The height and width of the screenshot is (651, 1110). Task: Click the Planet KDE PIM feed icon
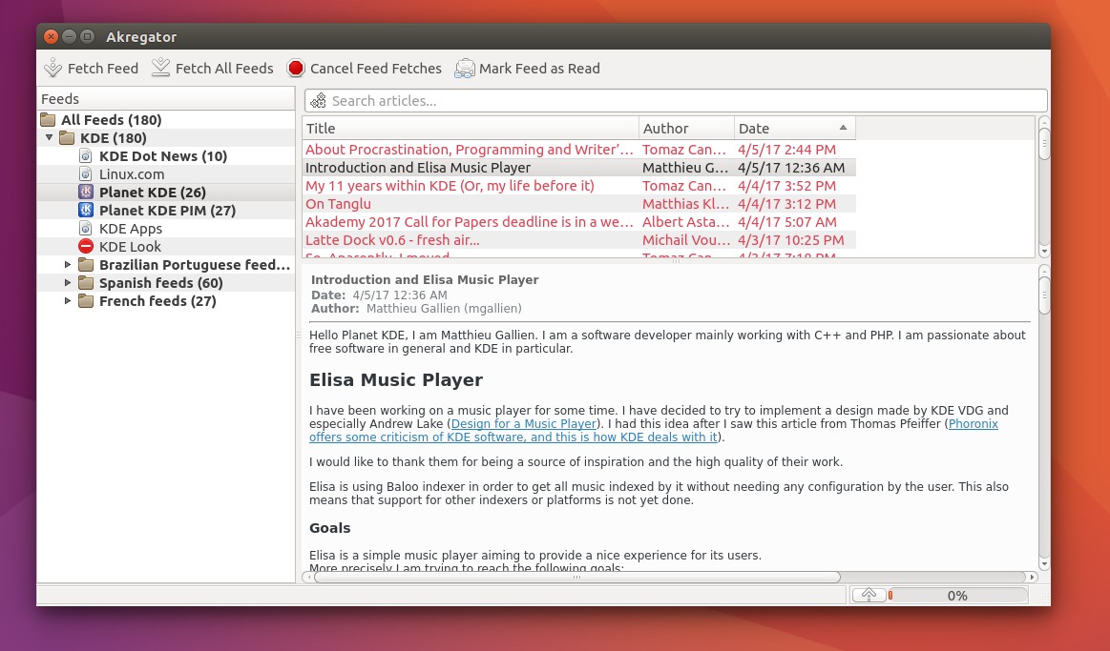point(86,210)
